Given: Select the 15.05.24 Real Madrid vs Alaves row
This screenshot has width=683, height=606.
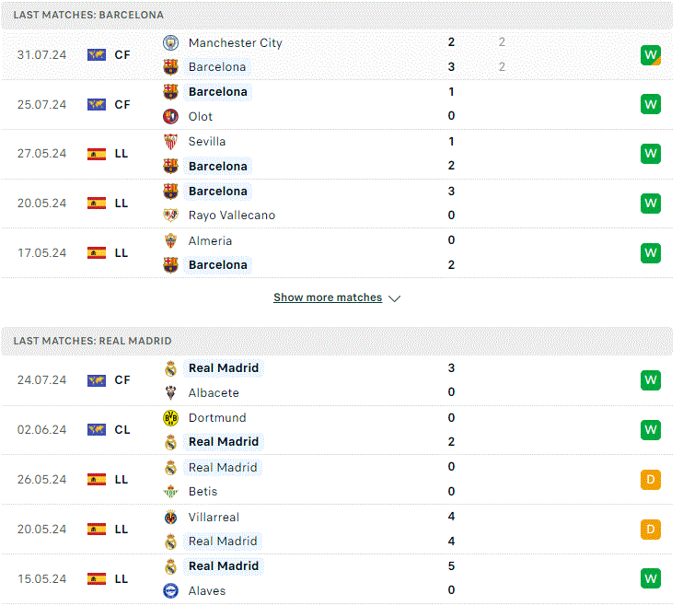Looking at the screenshot, I should click(337, 578).
